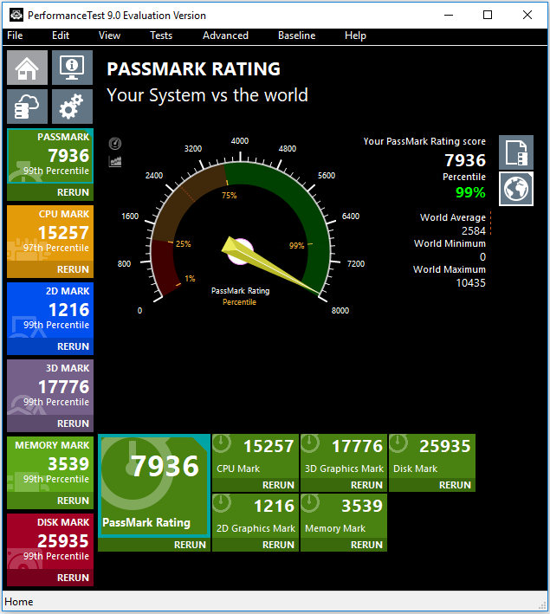This screenshot has width=550, height=614.
Task: Rerun on the bottom Disk Mark tile
Action: (432, 485)
